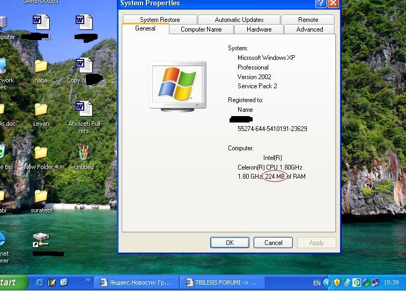This screenshot has width=406, height=291.
Task: Click the third Quick Launch icon
Action: 64,282
